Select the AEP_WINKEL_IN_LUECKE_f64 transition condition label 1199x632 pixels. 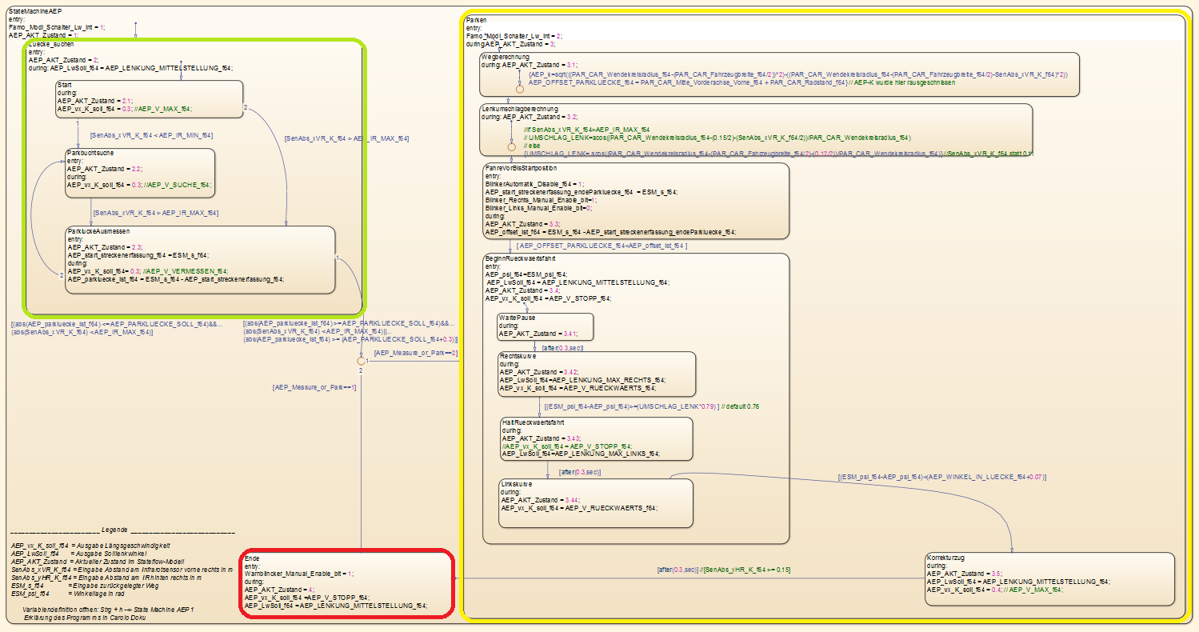click(x=941, y=477)
